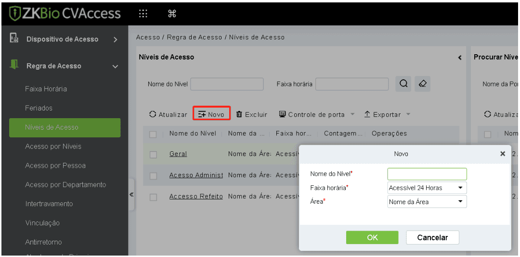Open Acesso por Níveis in sidebar
The image size is (520, 257).
[x=53, y=146]
